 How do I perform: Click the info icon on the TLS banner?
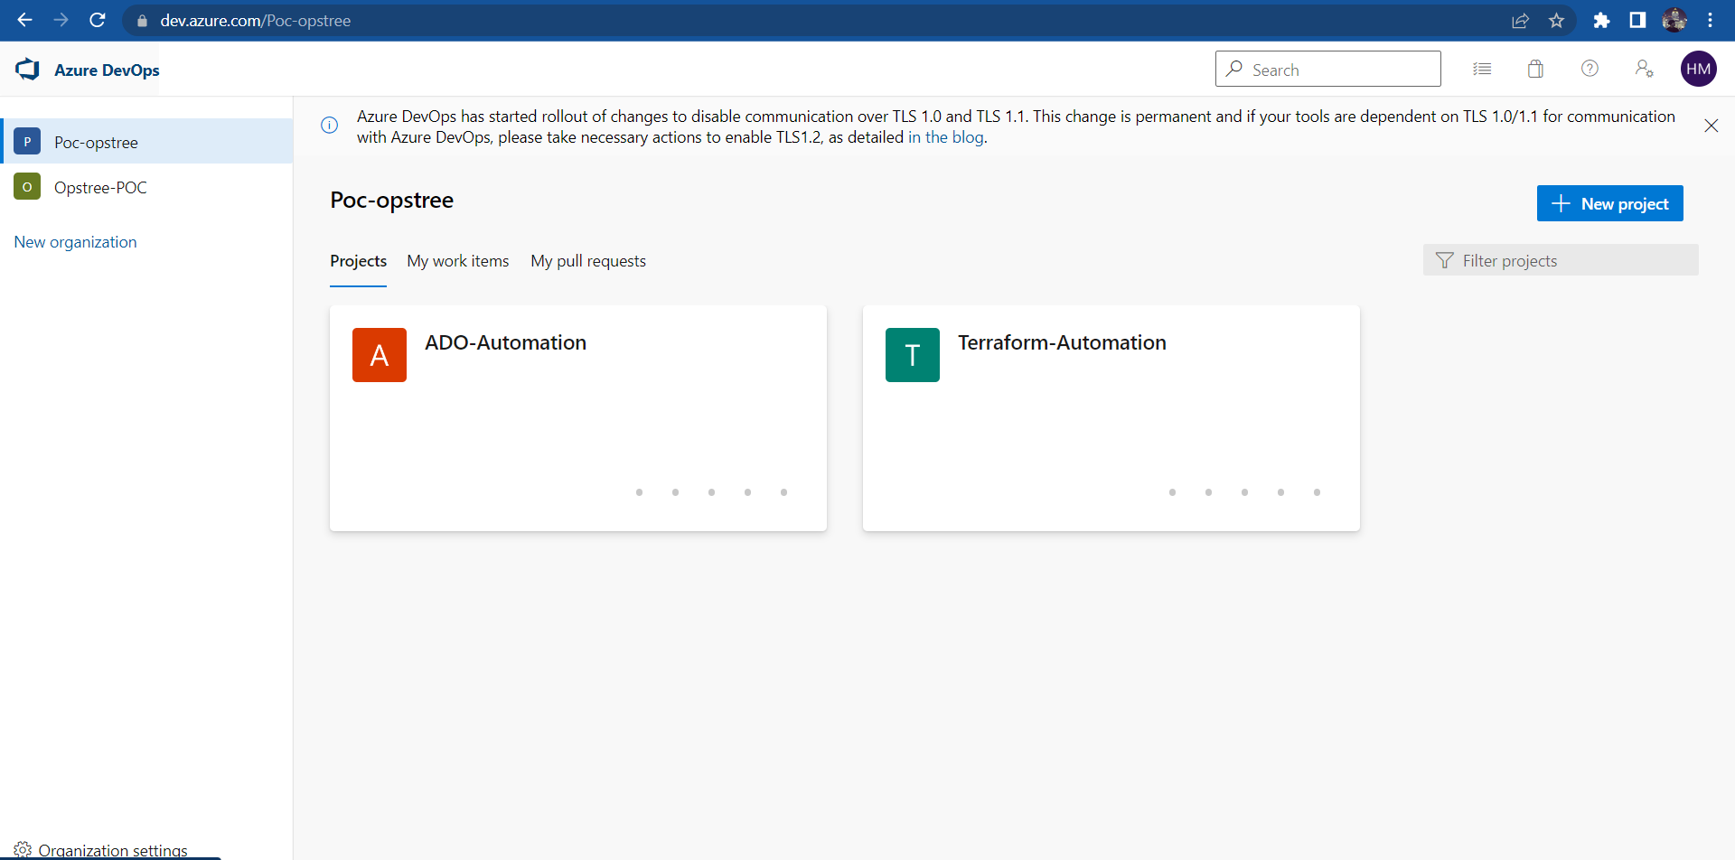[x=328, y=125]
